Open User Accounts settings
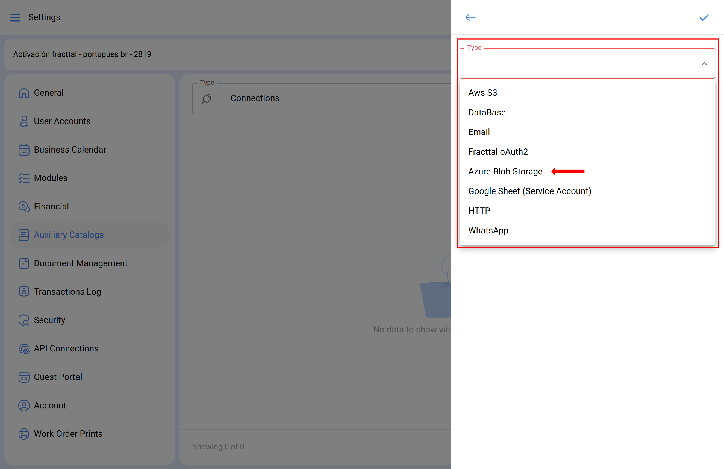724x469 pixels. pyautogui.click(x=62, y=121)
